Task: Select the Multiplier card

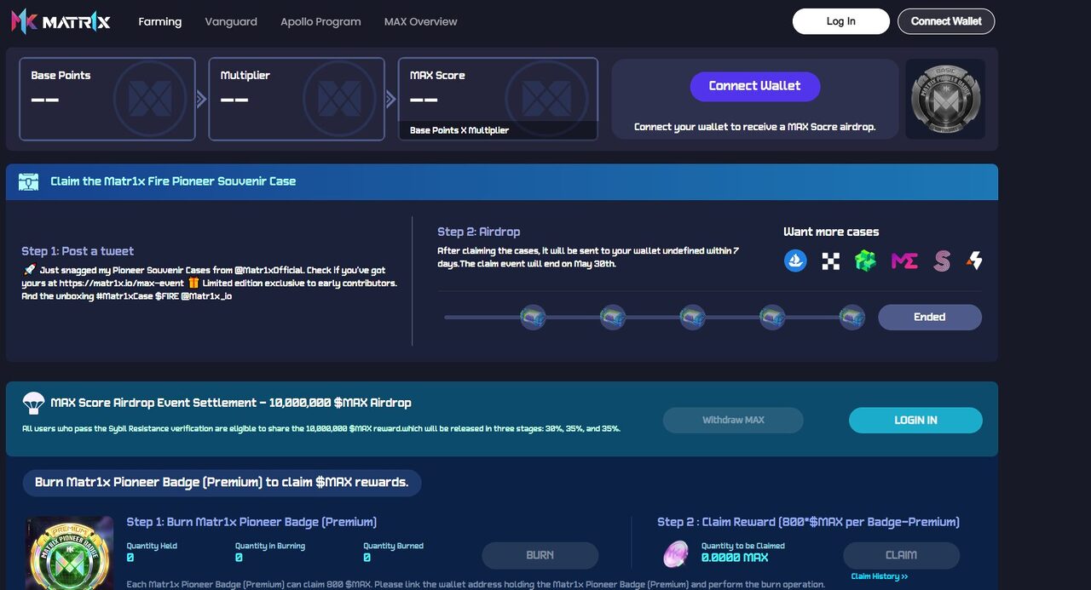Action: click(x=297, y=99)
